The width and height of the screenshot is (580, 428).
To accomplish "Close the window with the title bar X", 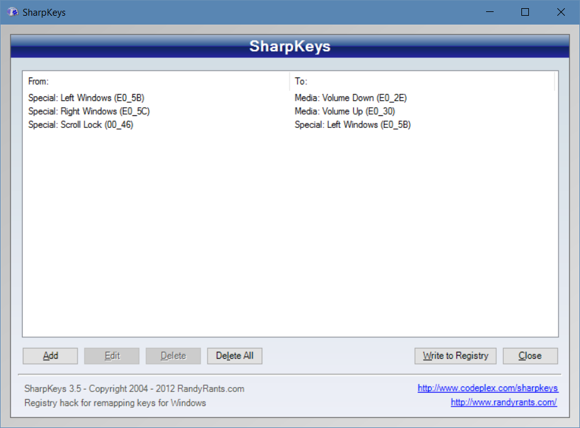I will [560, 12].
